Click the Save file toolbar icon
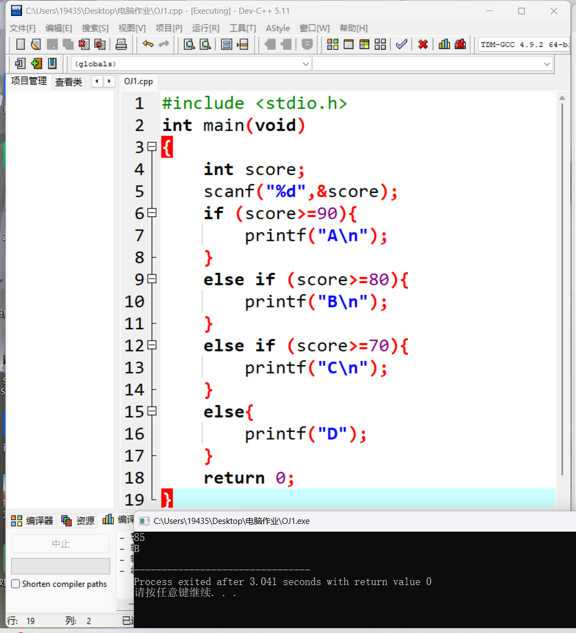Screen dimensions: 576x633 [52, 44]
